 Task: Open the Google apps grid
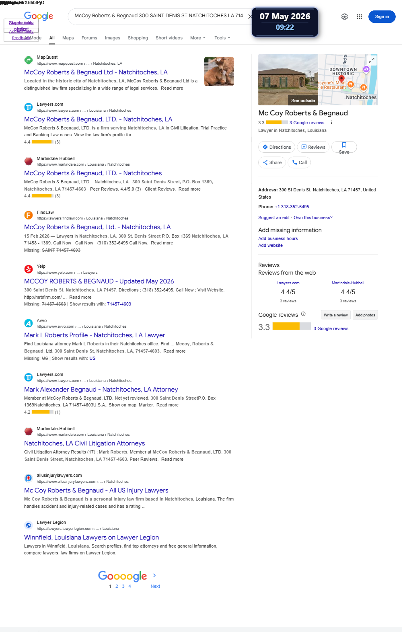tap(359, 17)
